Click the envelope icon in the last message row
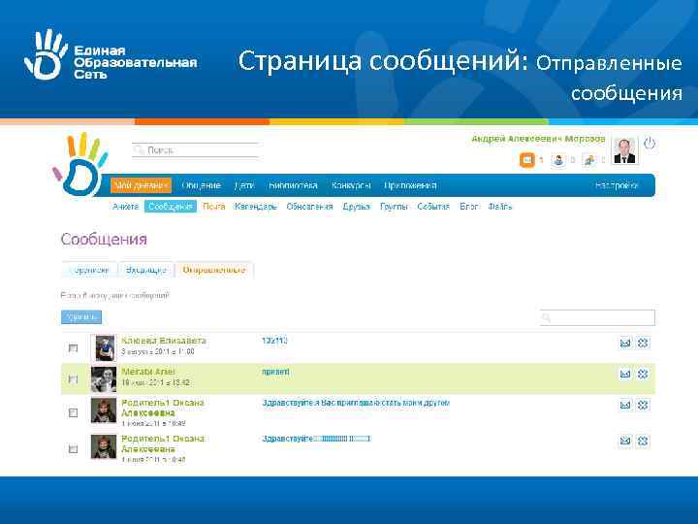The height and width of the screenshot is (524, 698). point(625,442)
